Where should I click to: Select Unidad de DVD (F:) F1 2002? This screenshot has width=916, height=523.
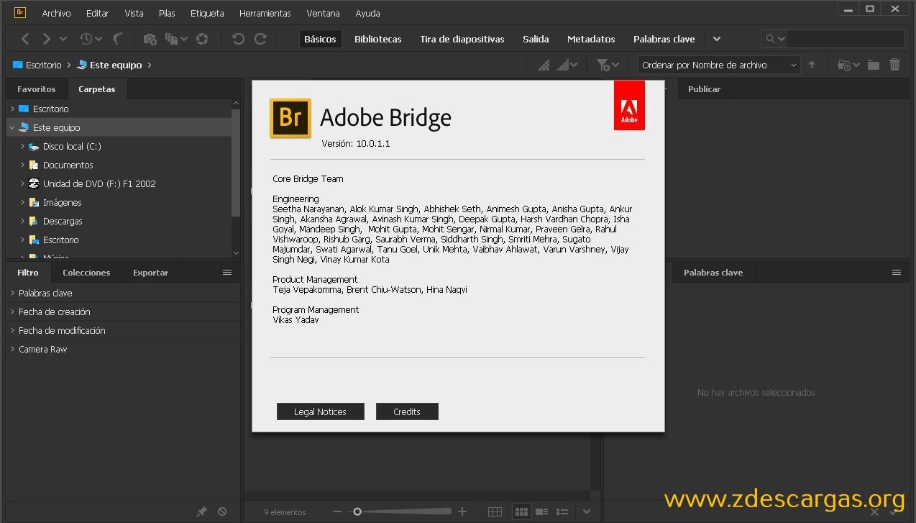(x=99, y=183)
